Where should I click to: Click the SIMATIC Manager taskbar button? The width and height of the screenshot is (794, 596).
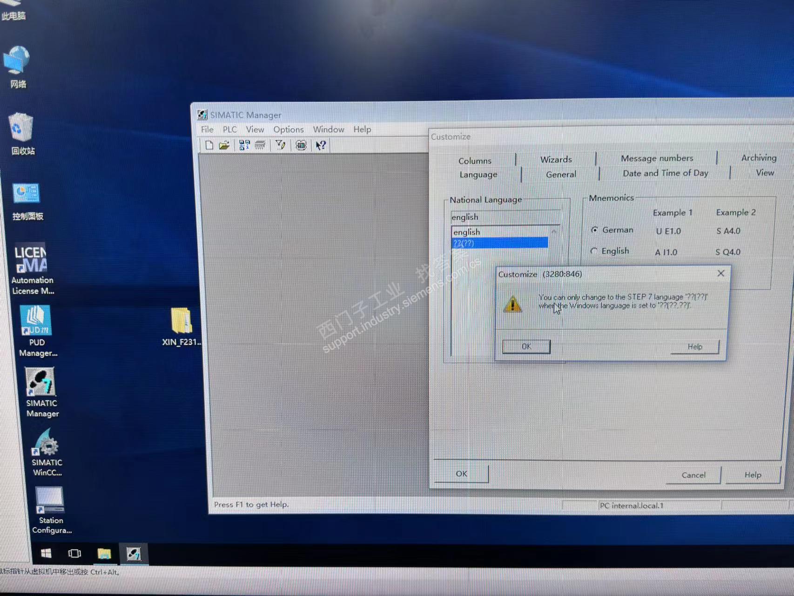point(134,553)
